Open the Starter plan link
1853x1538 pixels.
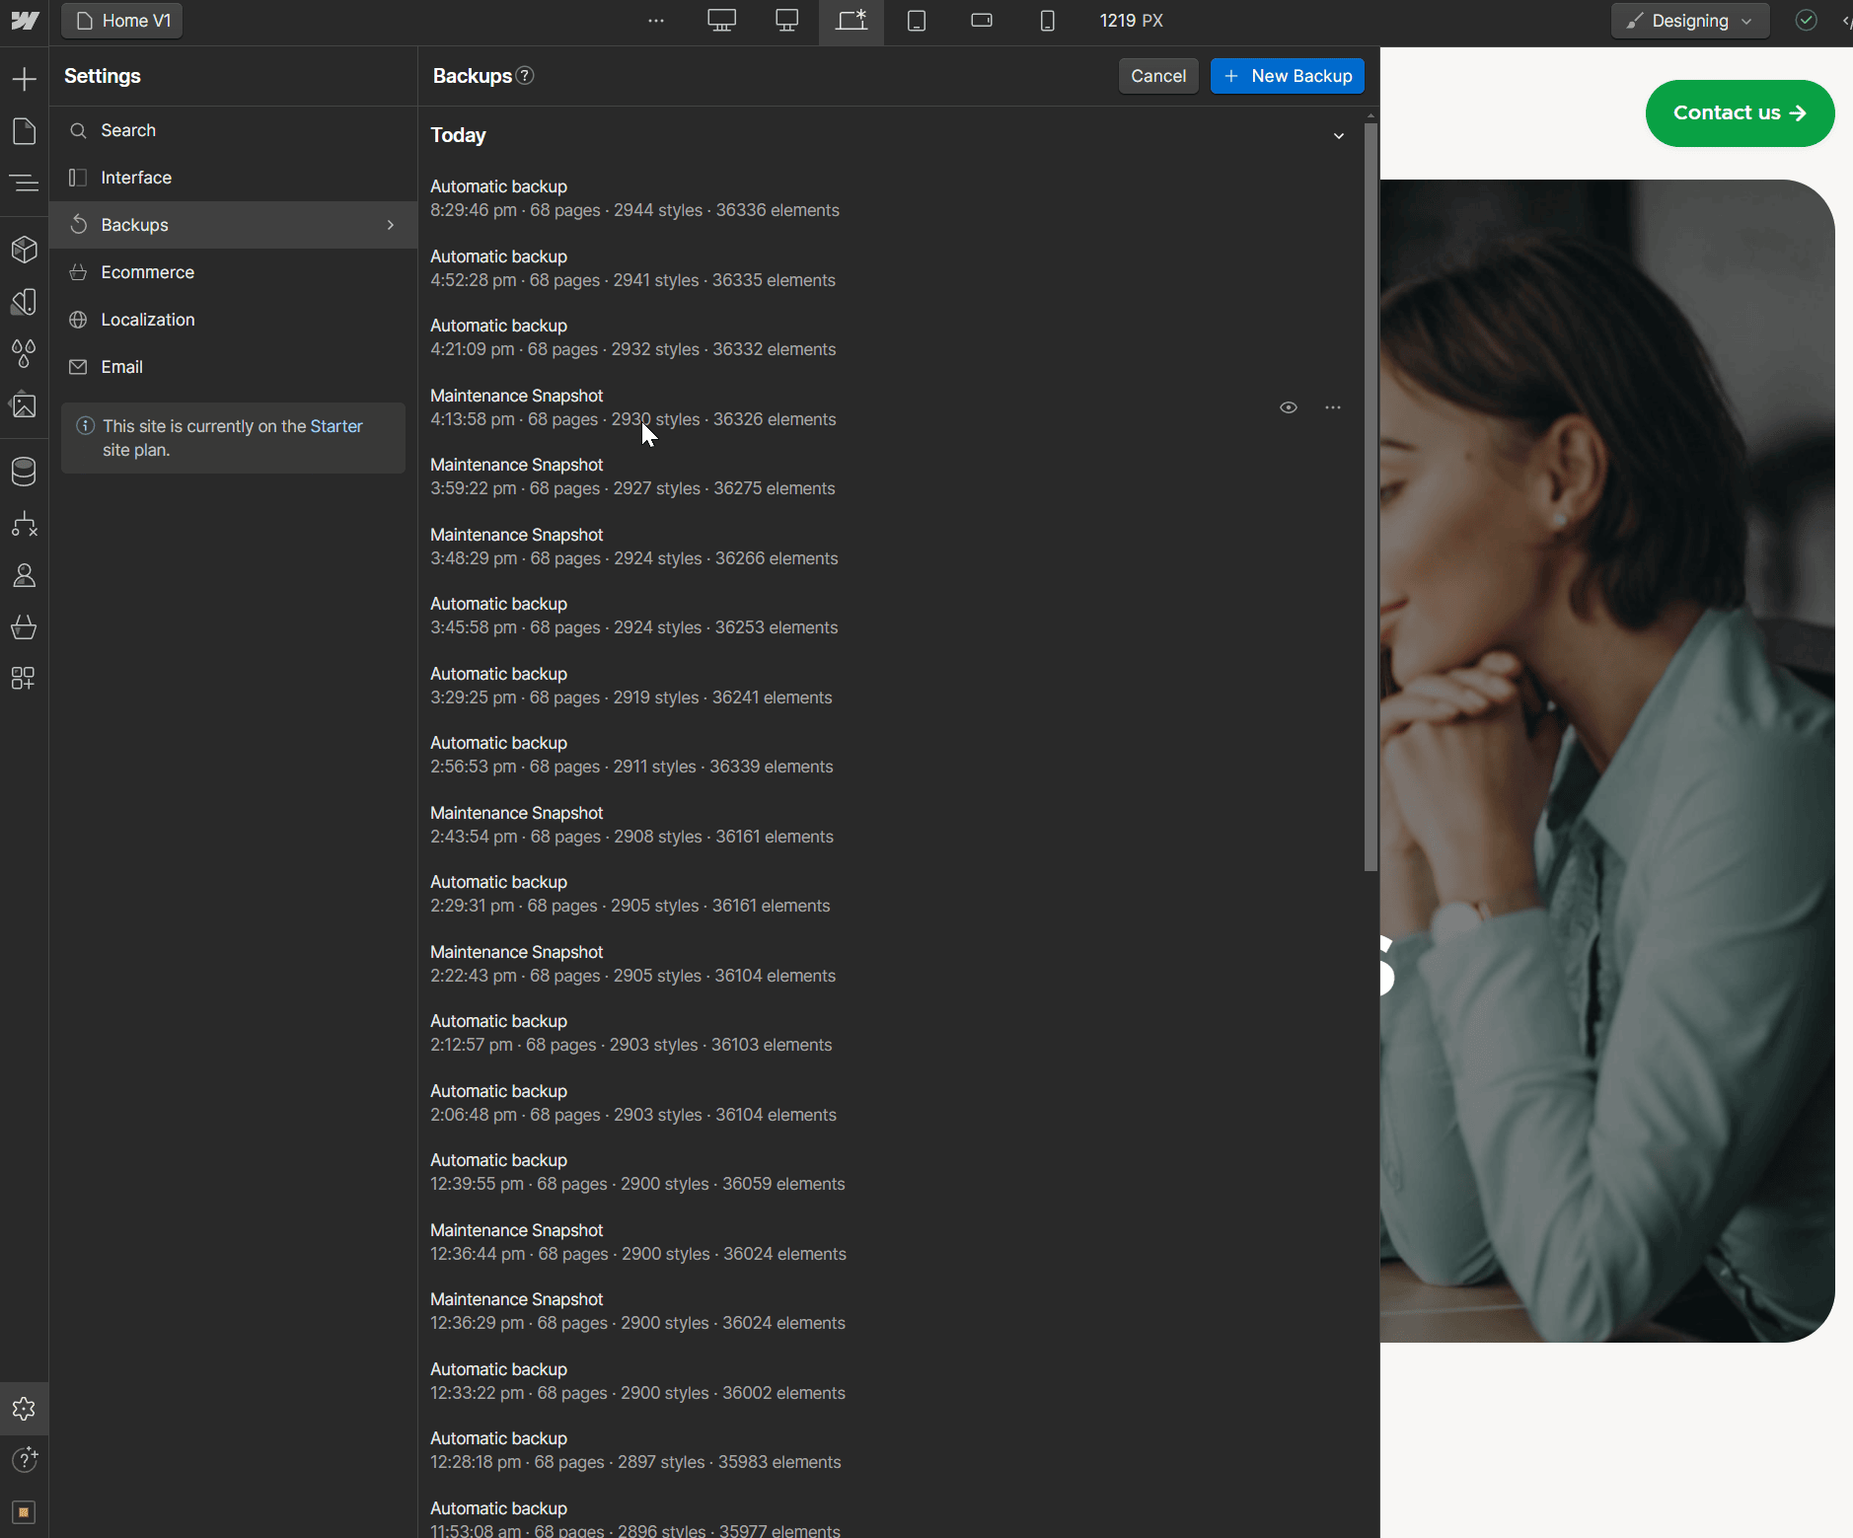pyautogui.click(x=336, y=426)
